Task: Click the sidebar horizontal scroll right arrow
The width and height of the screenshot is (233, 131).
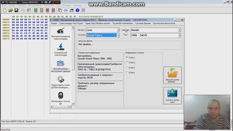Action: 70,107
